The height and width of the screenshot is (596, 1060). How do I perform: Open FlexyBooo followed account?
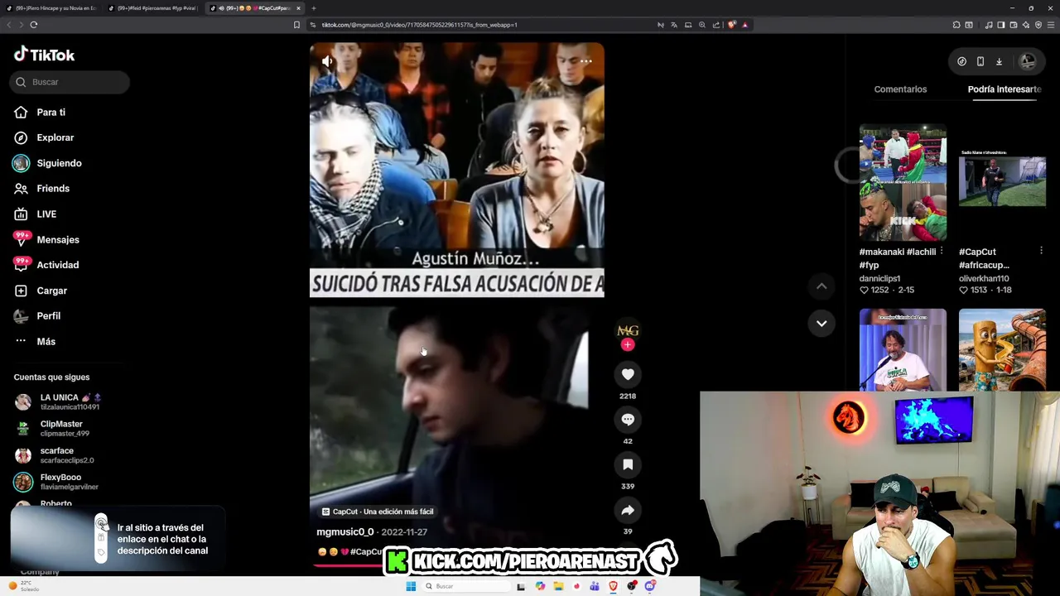coord(57,482)
